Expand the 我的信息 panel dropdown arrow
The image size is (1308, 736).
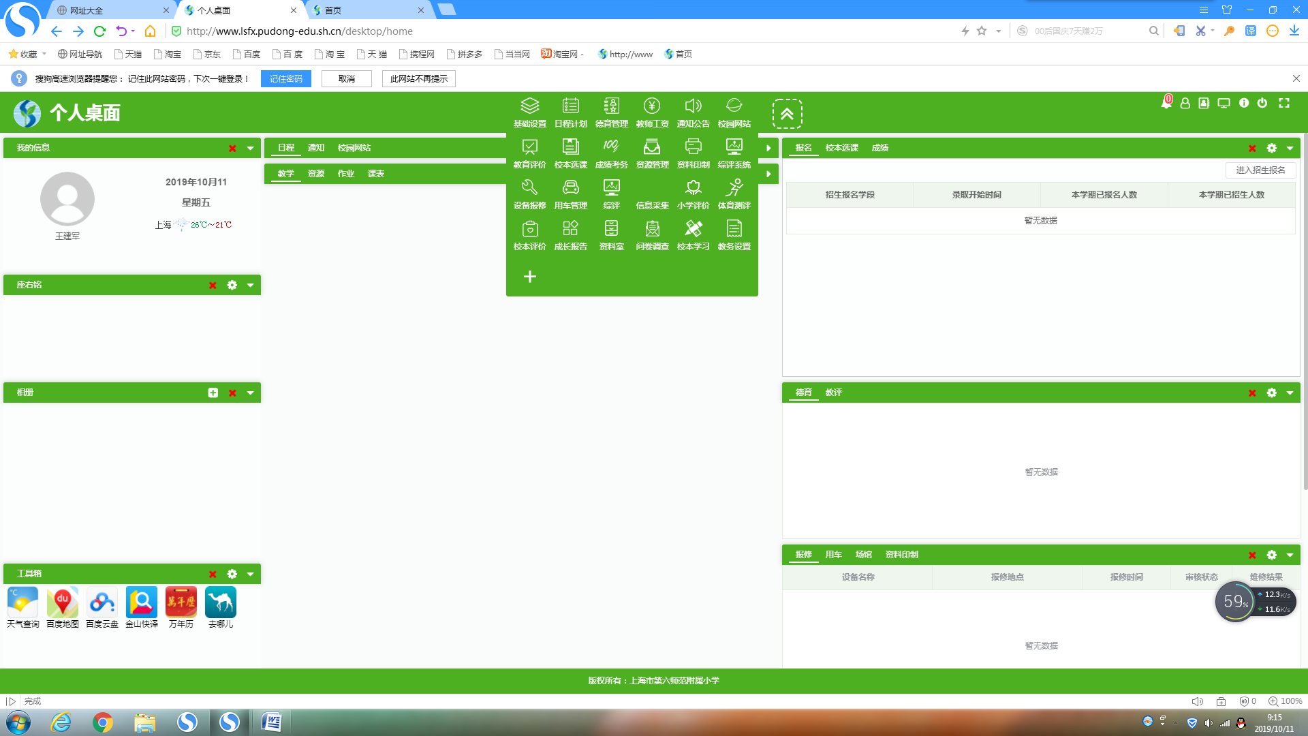click(x=251, y=148)
